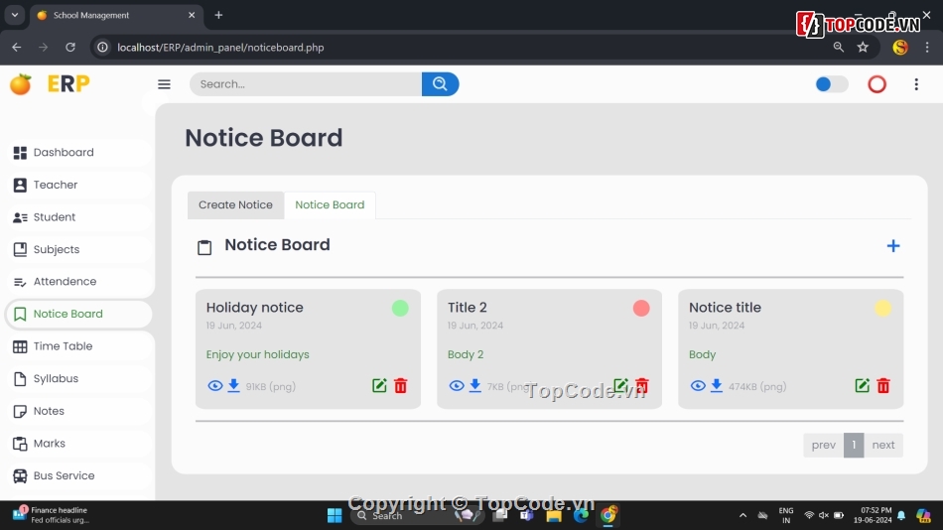This screenshot has width=943, height=530.
Task: Open Chrome tab search dropdown arrow
Action: 15,15
